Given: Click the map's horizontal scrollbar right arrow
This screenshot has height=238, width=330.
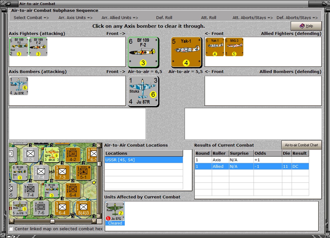Looking at the screenshot, I should tap(95, 221).
